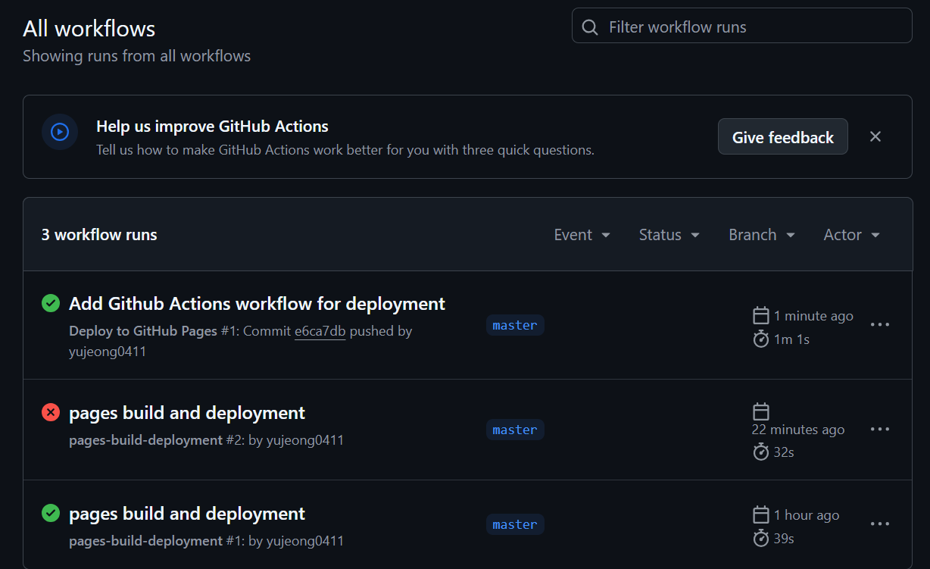The height and width of the screenshot is (569, 930).
Task: Click Showing runs from all workflows text
Action: click(x=136, y=56)
